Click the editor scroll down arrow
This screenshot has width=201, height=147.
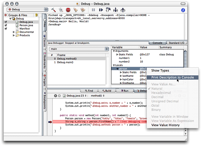point(186,134)
